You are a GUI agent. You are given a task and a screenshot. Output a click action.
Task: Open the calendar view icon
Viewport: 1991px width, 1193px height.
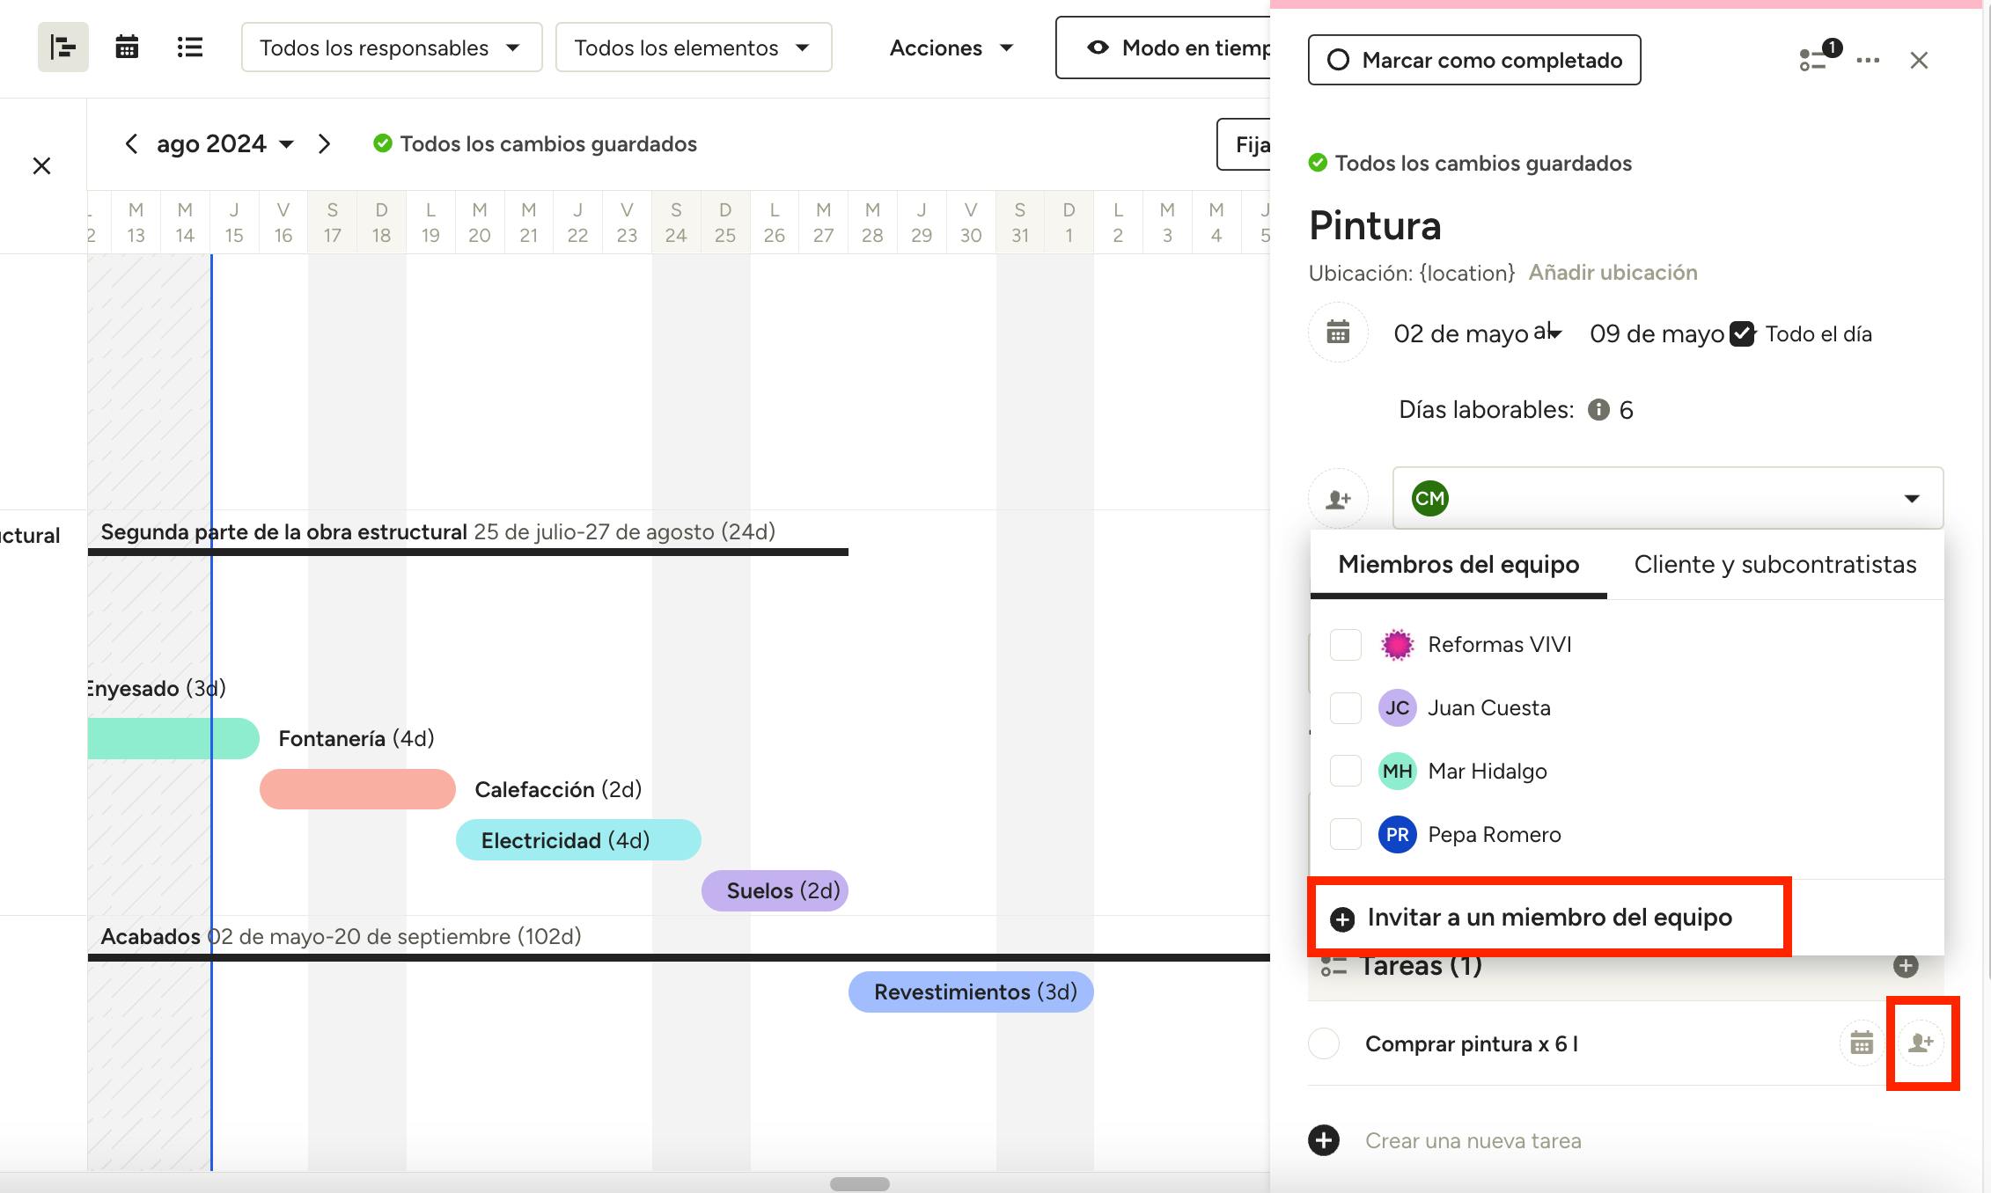coord(127,48)
